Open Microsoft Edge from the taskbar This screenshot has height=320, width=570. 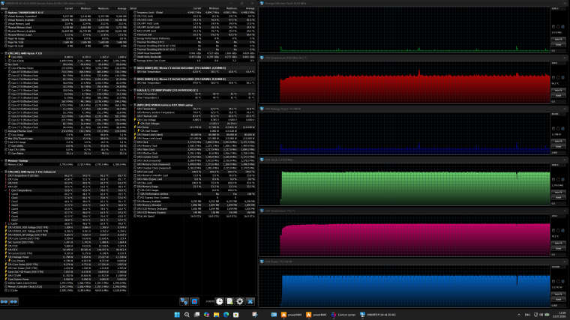pos(226,315)
